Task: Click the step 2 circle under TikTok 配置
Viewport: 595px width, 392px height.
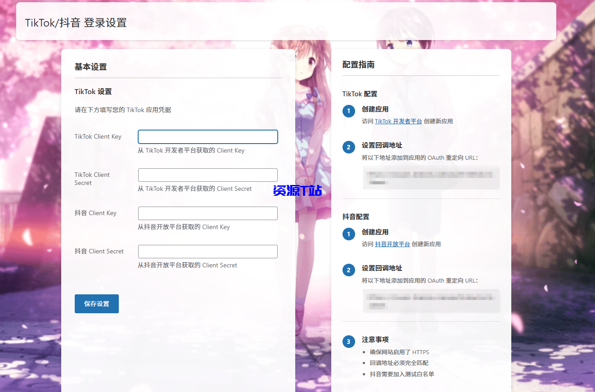Action: click(349, 147)
